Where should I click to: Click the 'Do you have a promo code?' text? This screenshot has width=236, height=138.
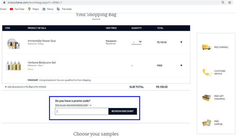tap(73, 101)
